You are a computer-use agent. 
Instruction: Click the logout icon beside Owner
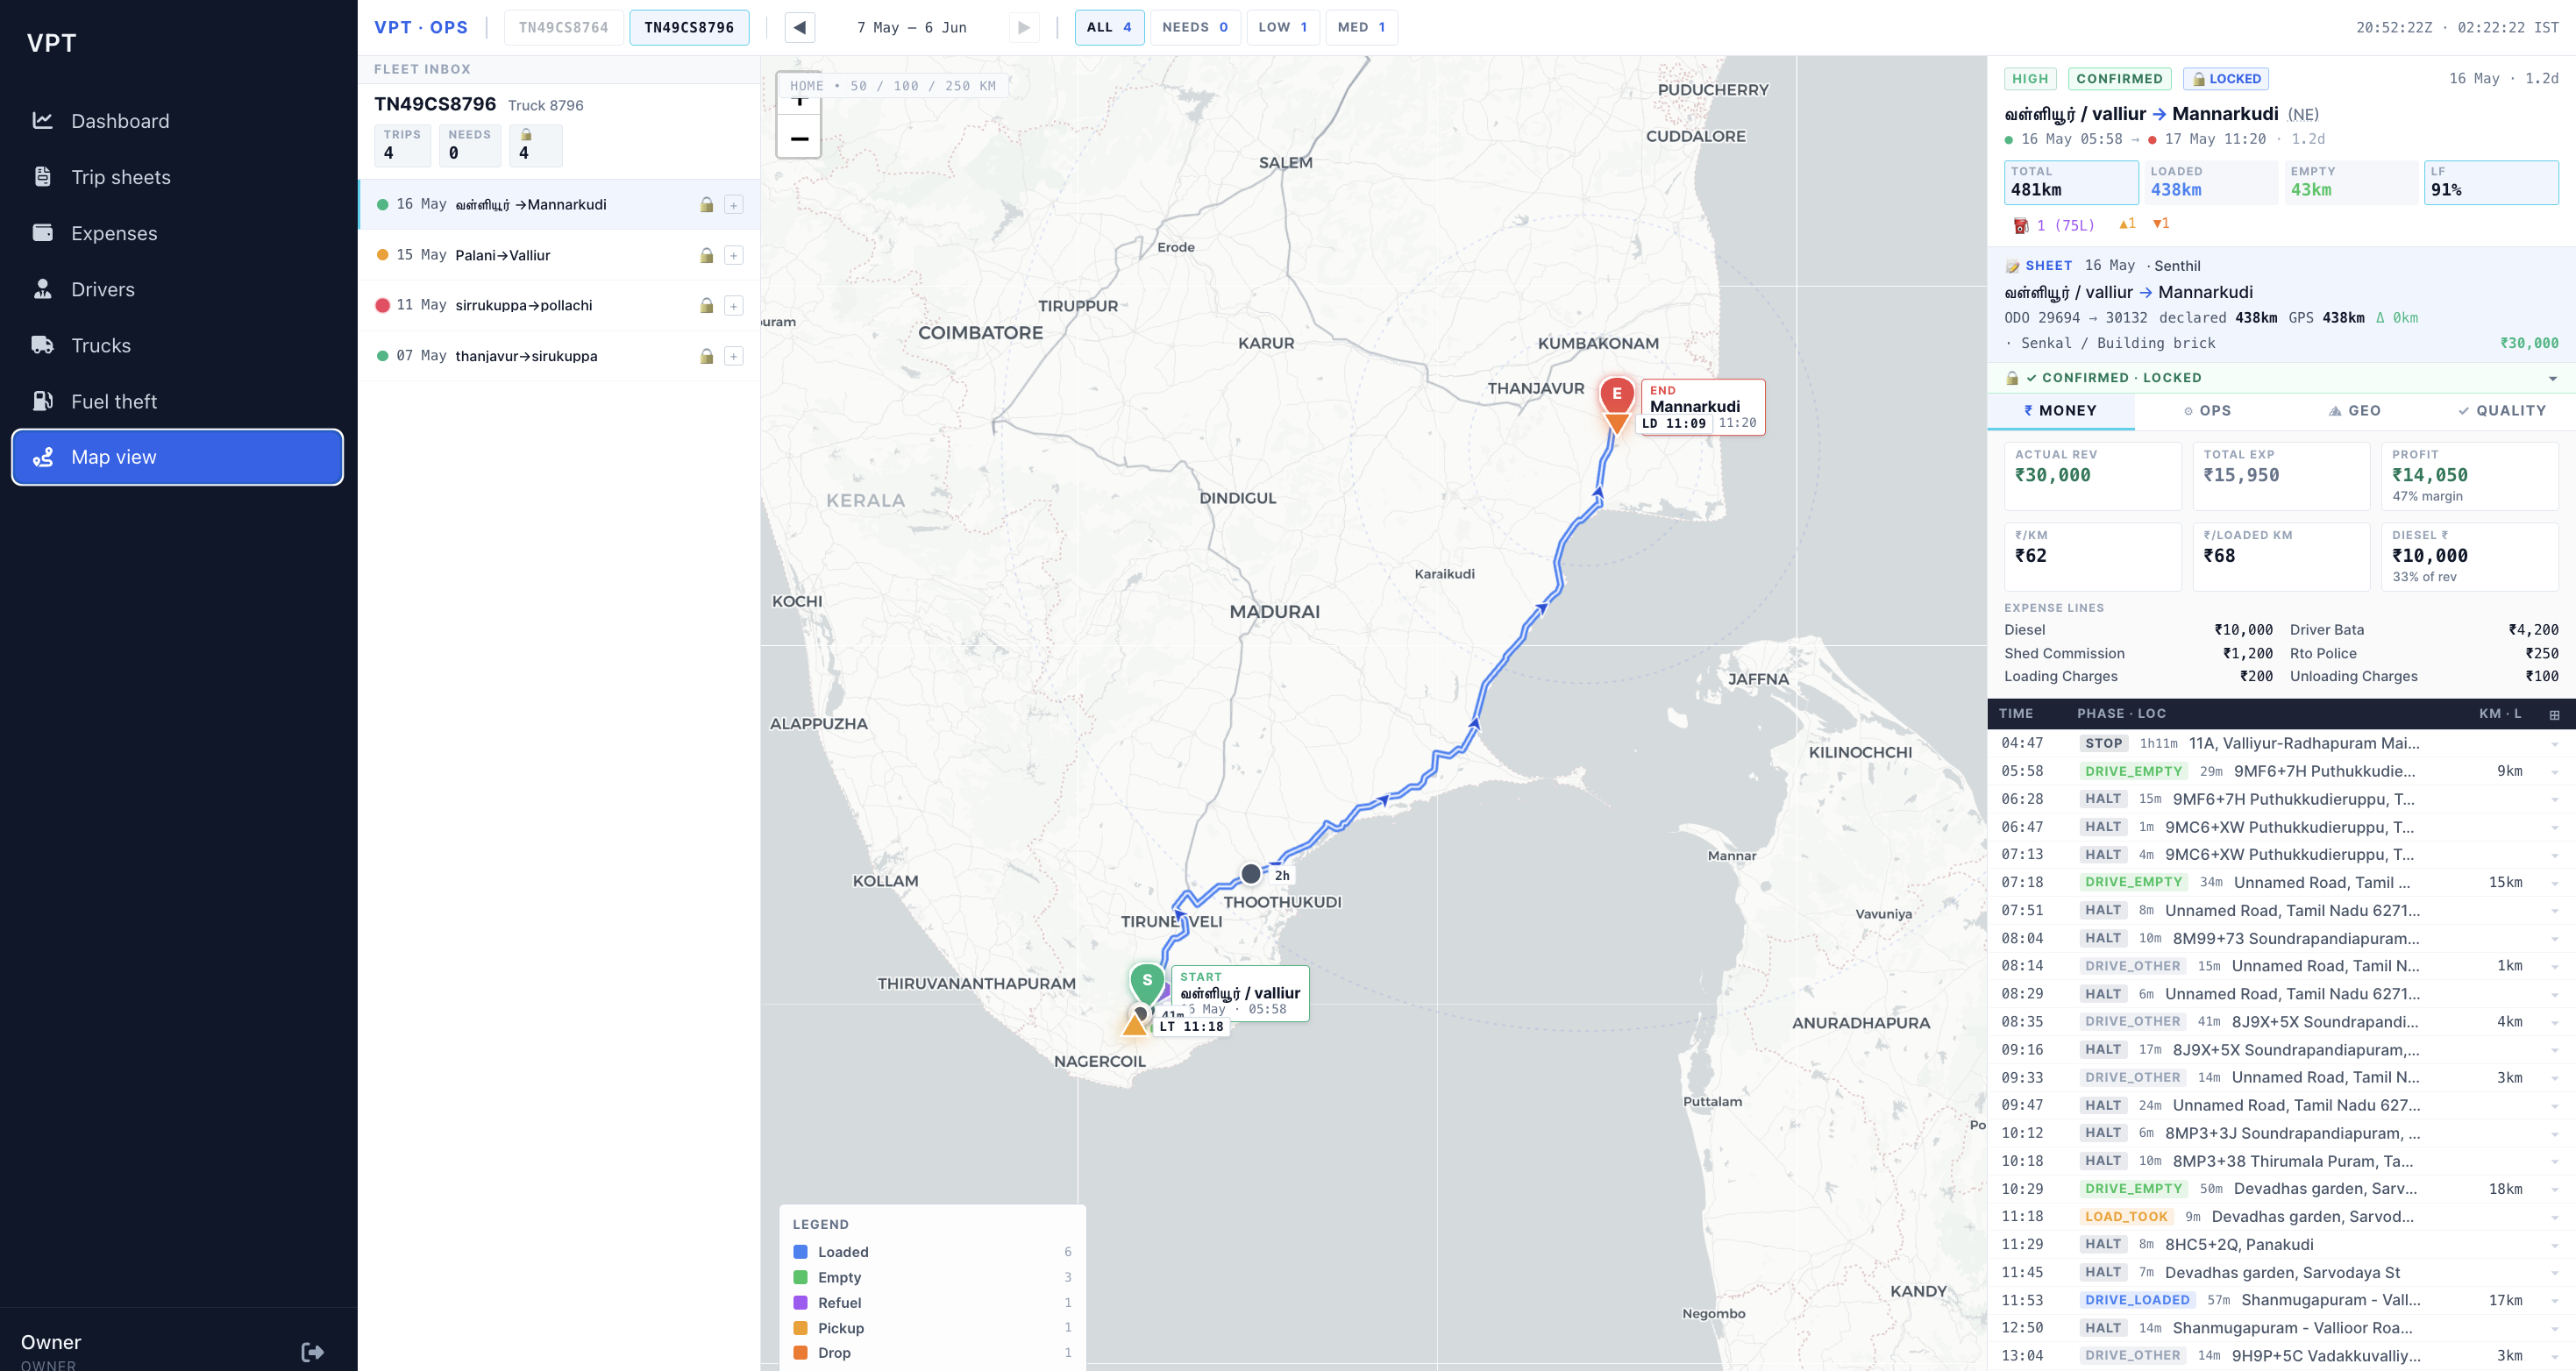point(312,1351)
